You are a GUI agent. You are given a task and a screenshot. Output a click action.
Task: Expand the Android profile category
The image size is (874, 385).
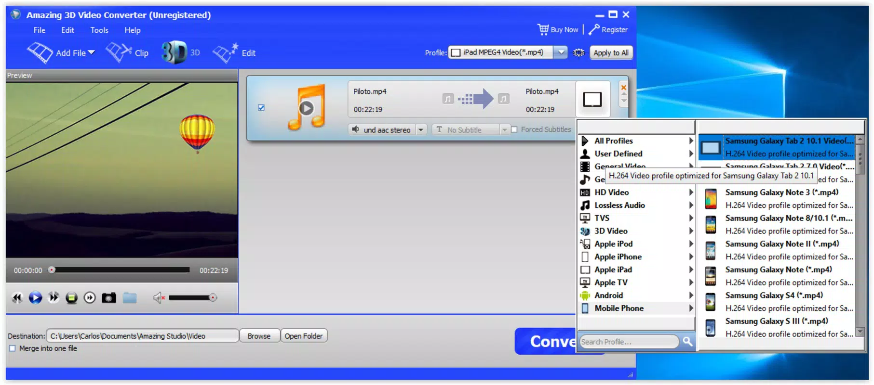point(636,295)
